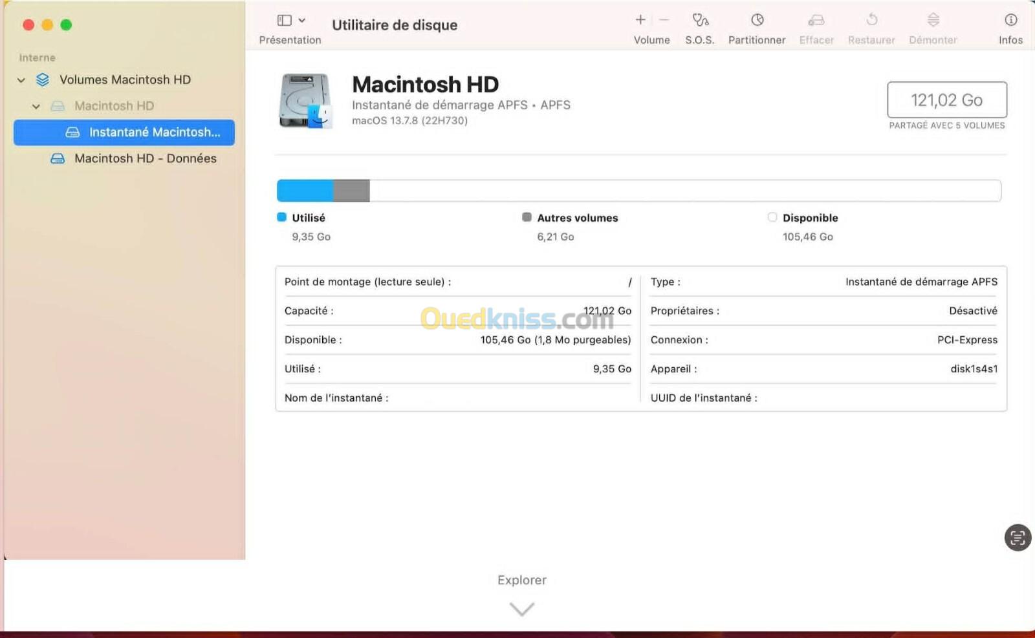
Task: Collapse the Volumes Macintosh HD group
Action: (x=21, y=80)
